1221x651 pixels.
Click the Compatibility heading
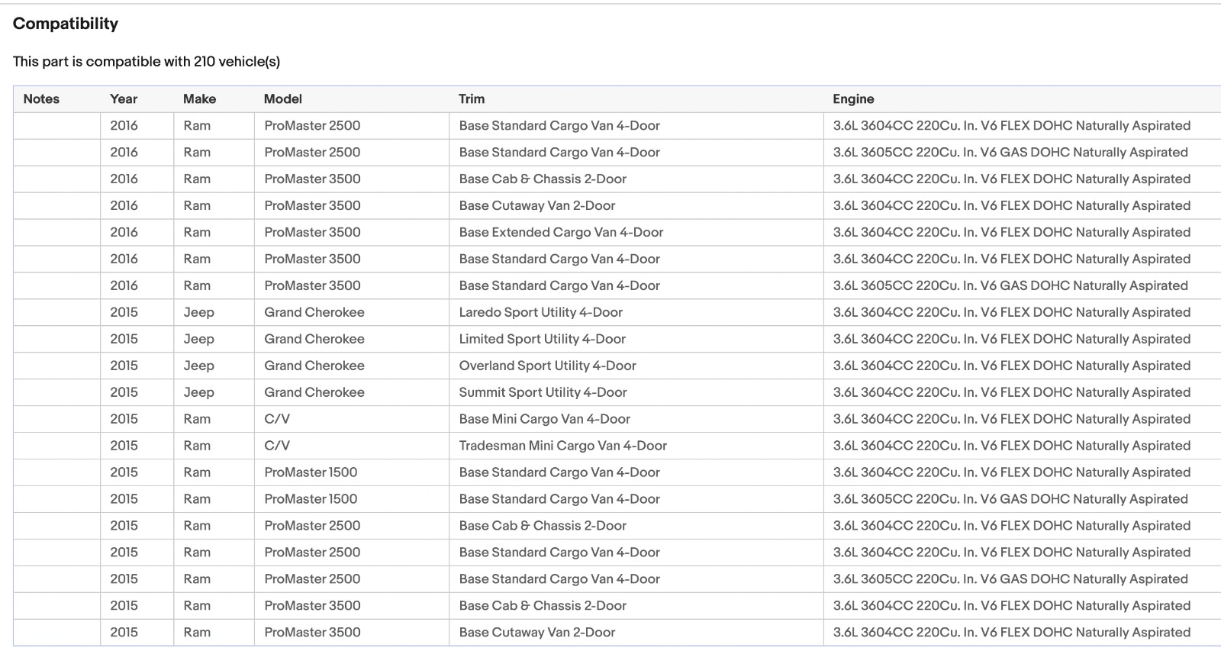click(x=66, y=24)
